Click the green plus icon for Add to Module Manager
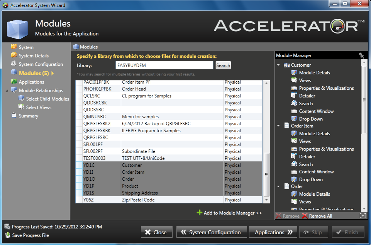This screenshot has width=371, height=245. click(200, 213)
